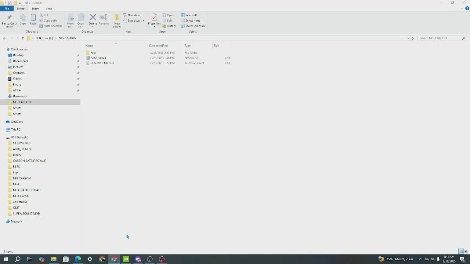Click the Select none command

[191, 21]
